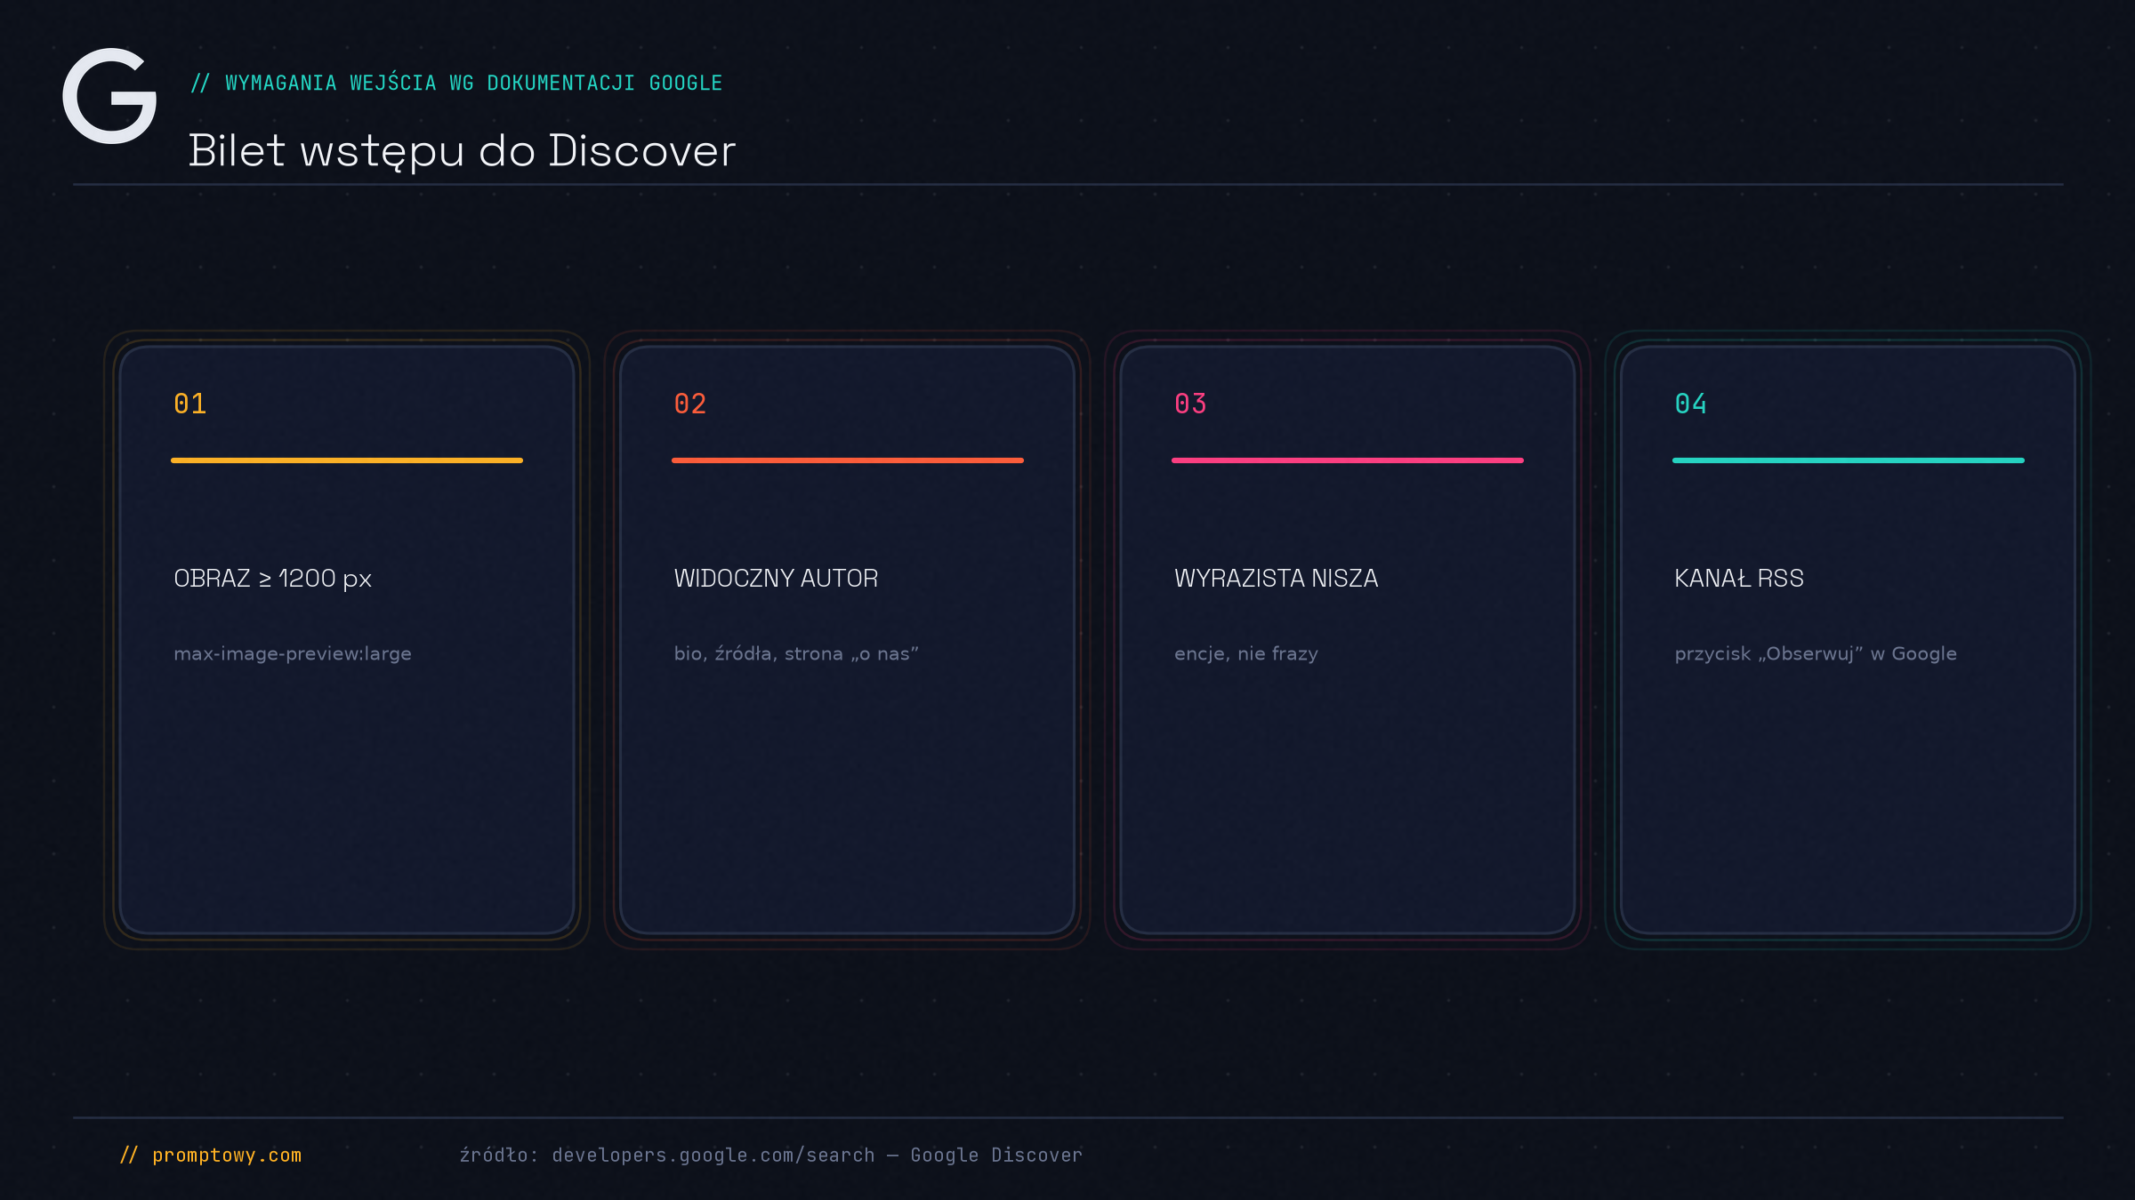Click the caption 'przycisk „Obserwuj” w Google'
Screen dimensions: 2135x1200
point(1816,653)
